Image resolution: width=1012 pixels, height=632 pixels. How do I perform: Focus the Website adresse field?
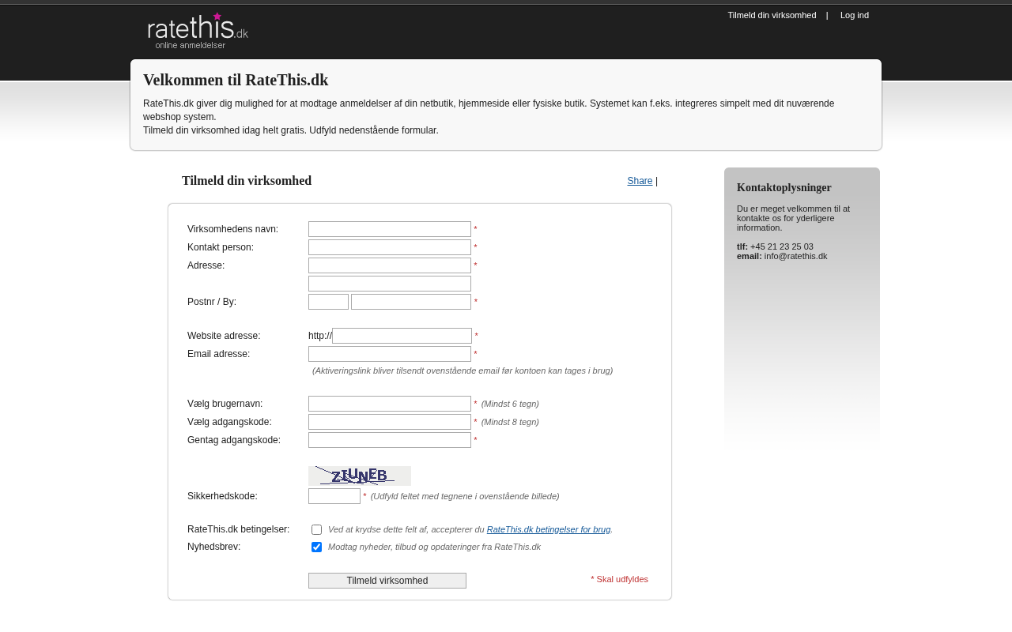click(x=402, y=336)
